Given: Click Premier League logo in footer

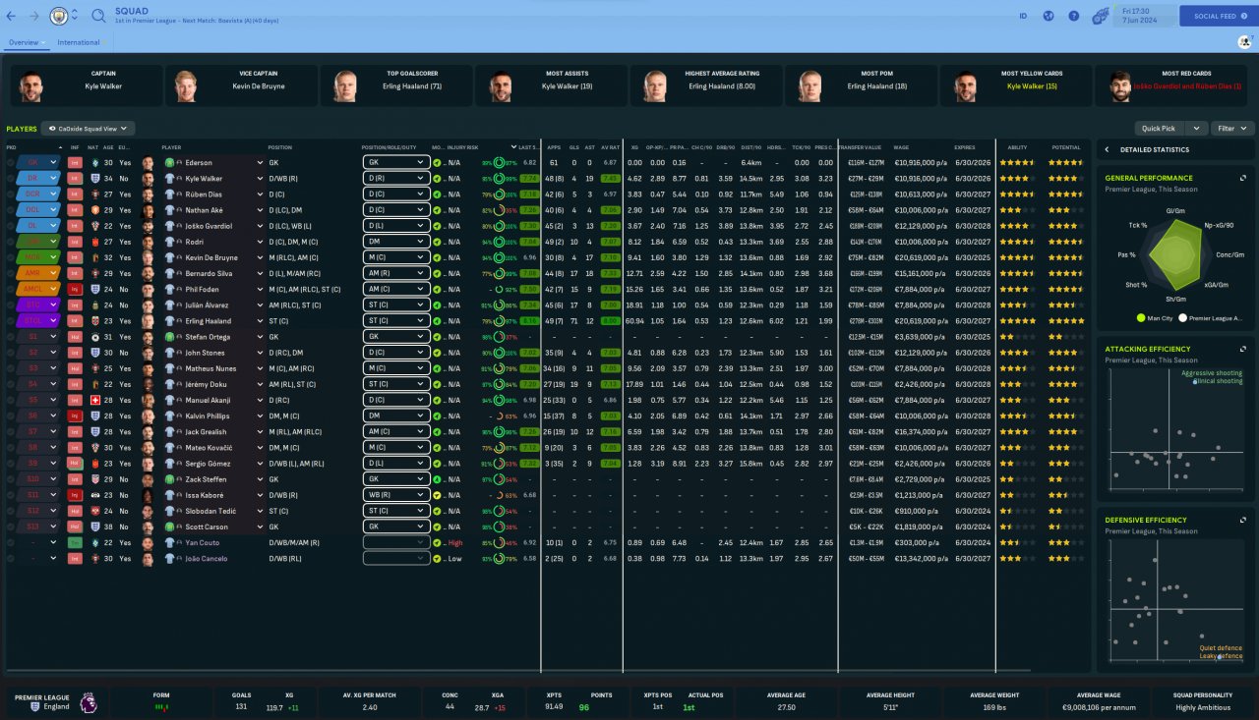Looking at the screenshot, I should (88, 702).
